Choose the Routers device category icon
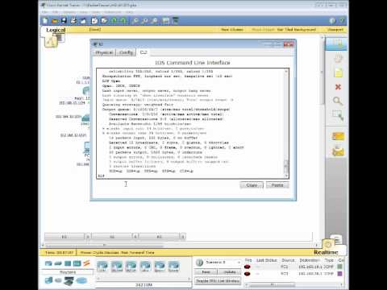This screenshot has width=387, height=290. [x=48, y=263]
